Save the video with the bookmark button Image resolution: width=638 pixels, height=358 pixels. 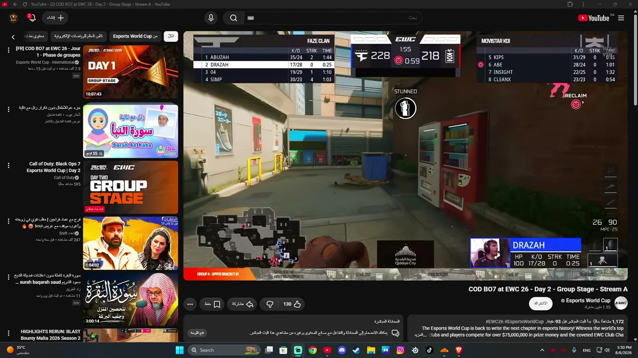click(212, 304)
